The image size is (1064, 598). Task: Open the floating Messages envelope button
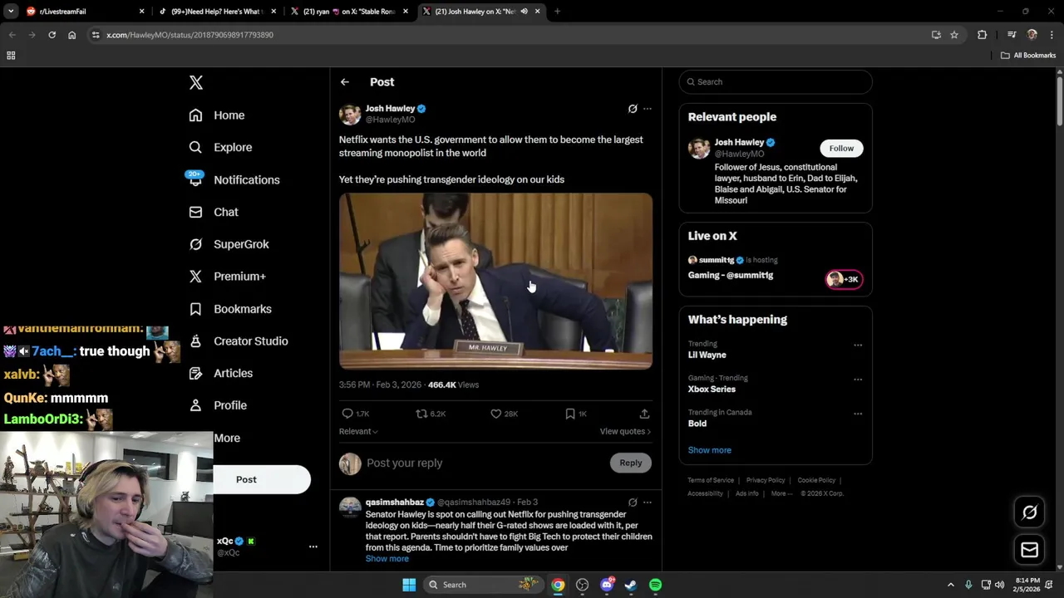(x=1029, y=550)
